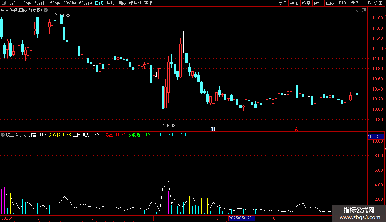Open F10 company info
Image resolution: width=386 pixels, height=222 pixels.
click(342, 3)
